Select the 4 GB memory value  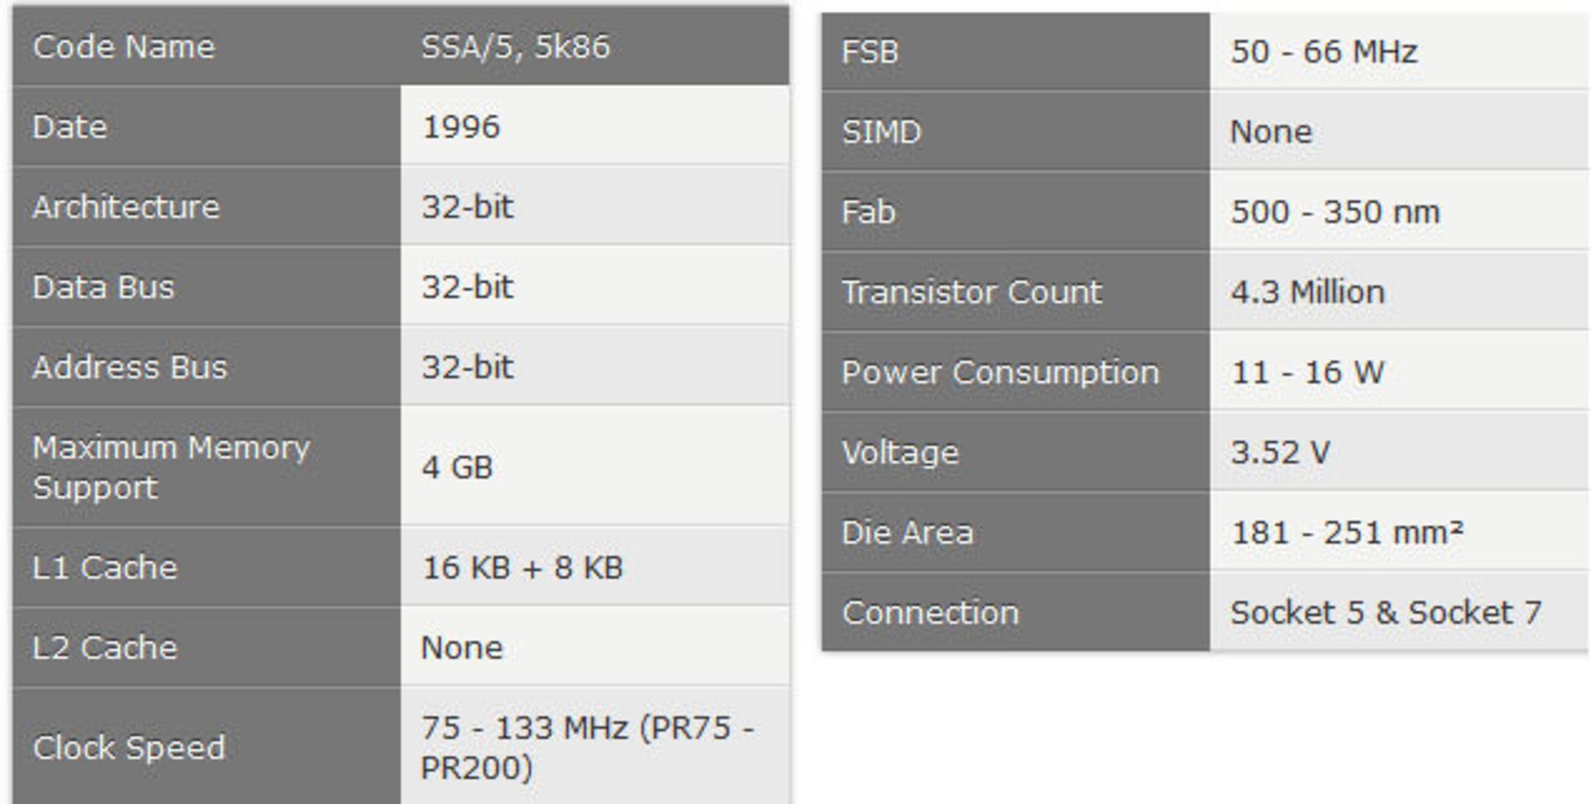point(457,467)
